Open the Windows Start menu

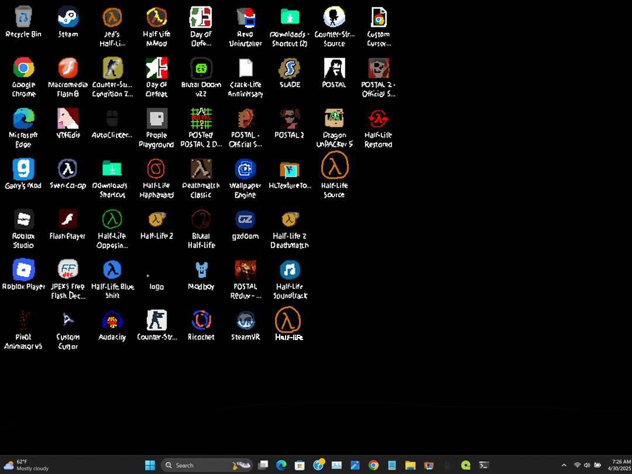click(x=150, y=465)
